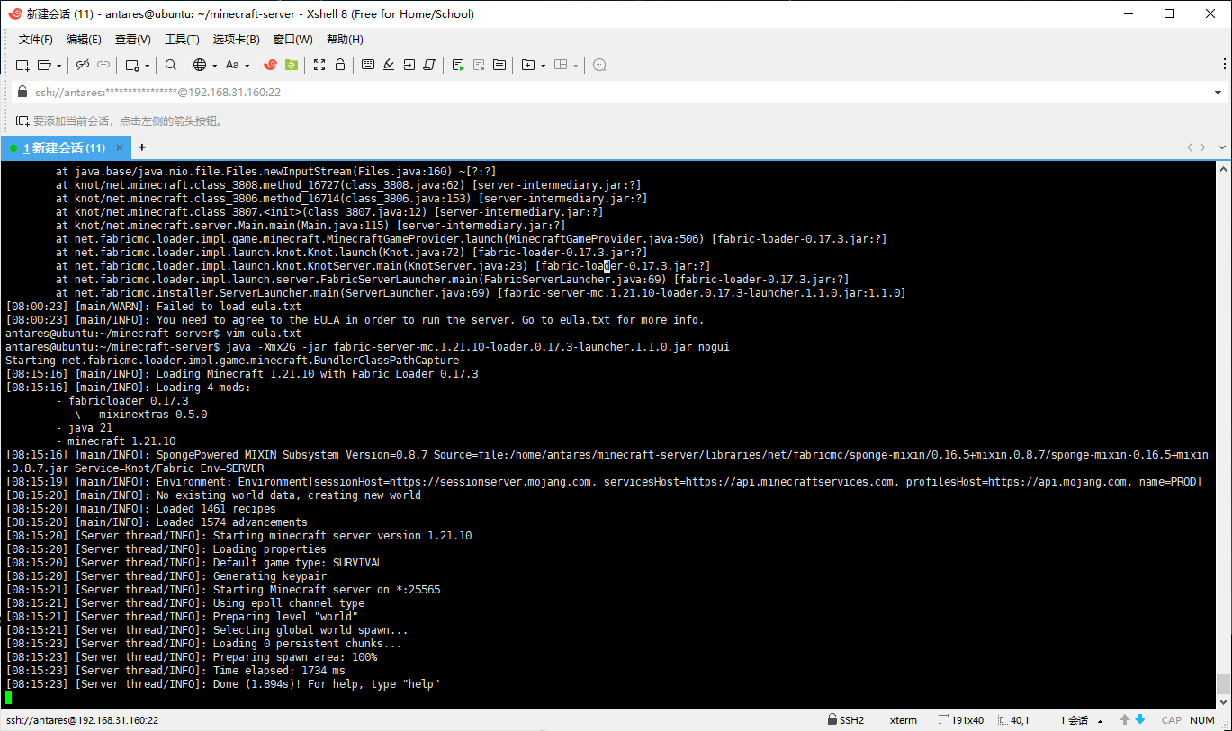1232x731 pixels.
Task: Toggle full screen mode icon
Action: (319, 65)
